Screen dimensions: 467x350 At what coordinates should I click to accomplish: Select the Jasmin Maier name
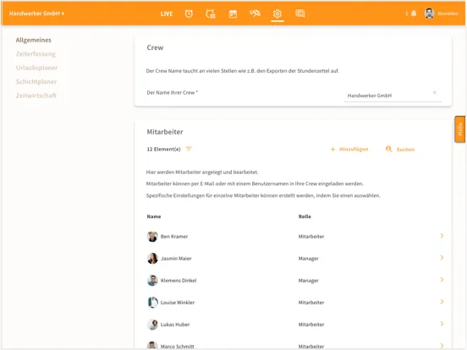pos(176,259)
